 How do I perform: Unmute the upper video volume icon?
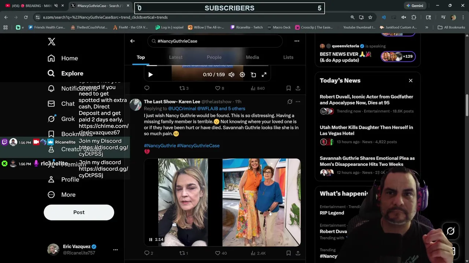click(232, 75)
